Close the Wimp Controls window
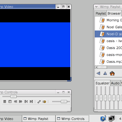This screenshot has width=122, height=122. tap(69, 92)
